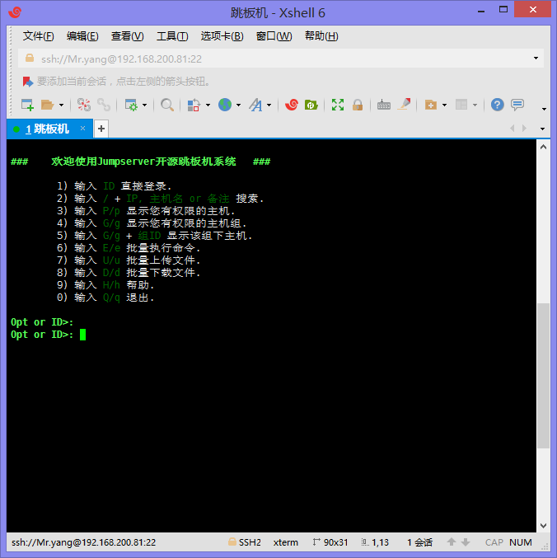Image resolution: width=557 pixels, height=558 pixels.
Task: Click the xterm status bar entry
Action: (286, 542)
